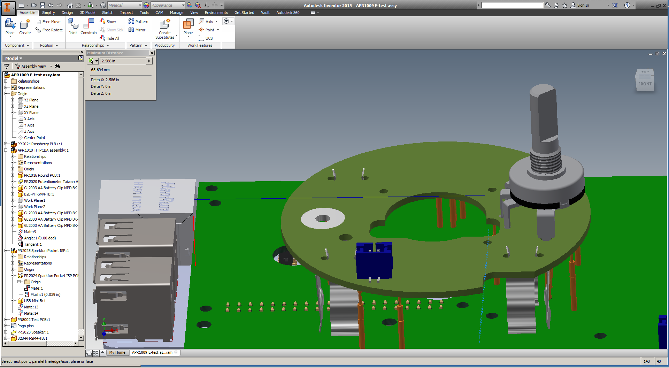
Task: Click the Open file icon
Action: pyautogui.click(x=34, y=5)
